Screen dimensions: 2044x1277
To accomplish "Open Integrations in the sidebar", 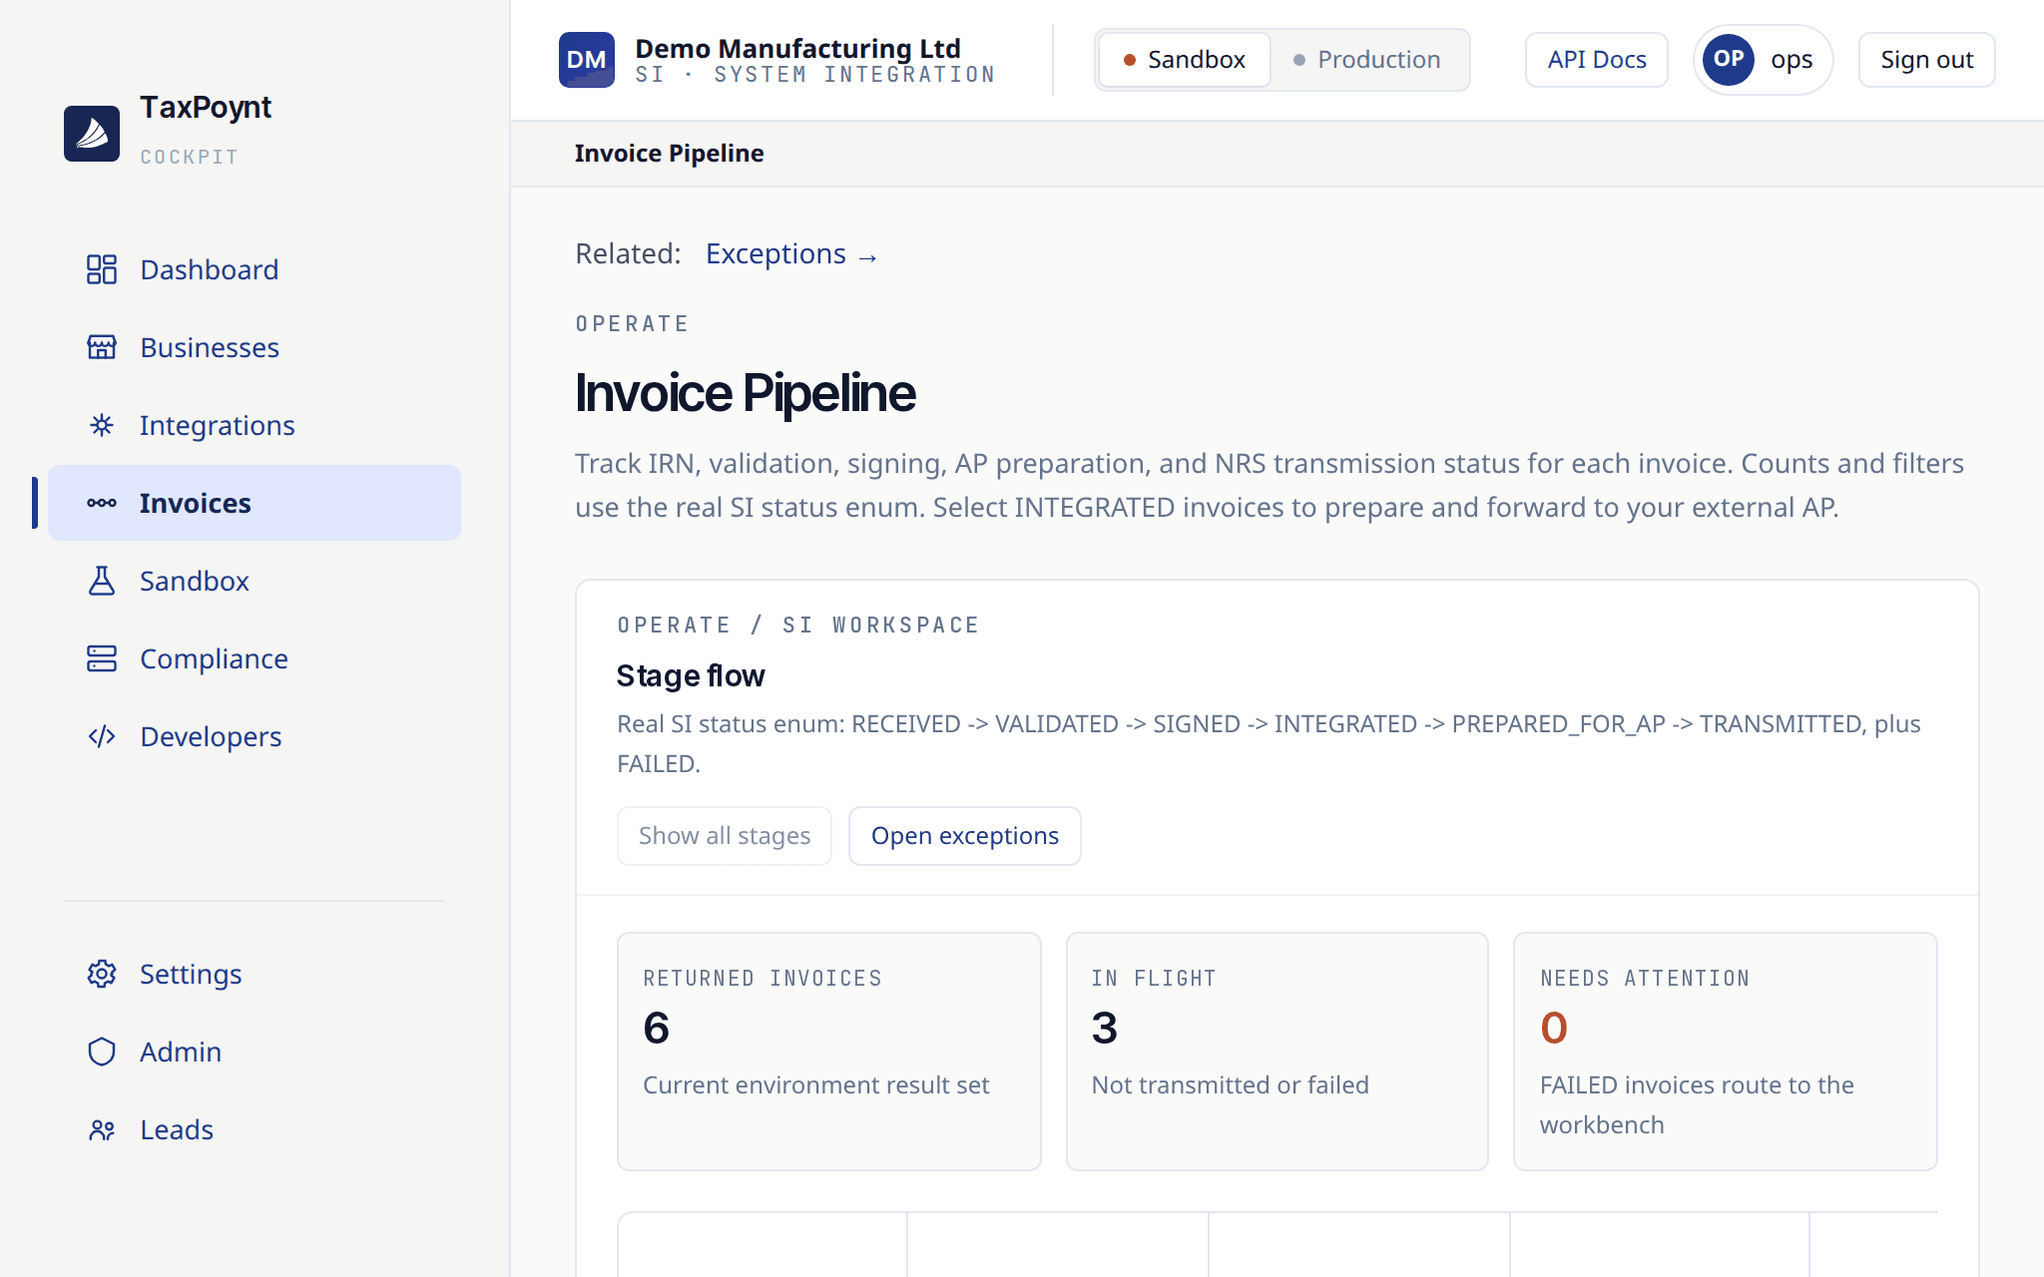I will tap(255, 425).
